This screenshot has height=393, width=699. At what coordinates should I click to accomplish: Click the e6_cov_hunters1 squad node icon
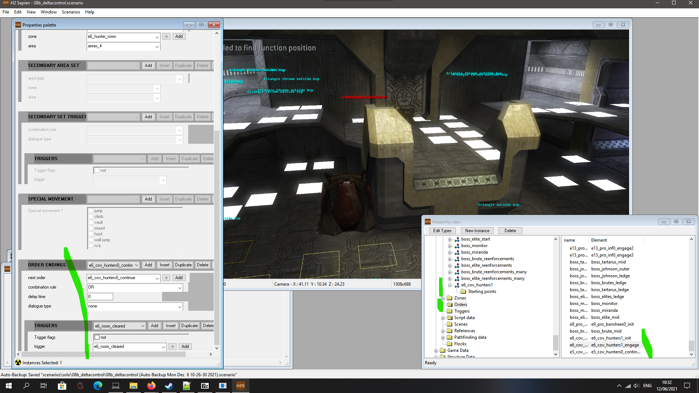[x=457, y=285]
